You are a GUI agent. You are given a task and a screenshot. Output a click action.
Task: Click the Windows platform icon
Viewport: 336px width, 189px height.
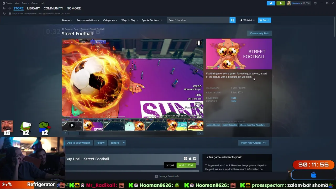tap(185, 159)
